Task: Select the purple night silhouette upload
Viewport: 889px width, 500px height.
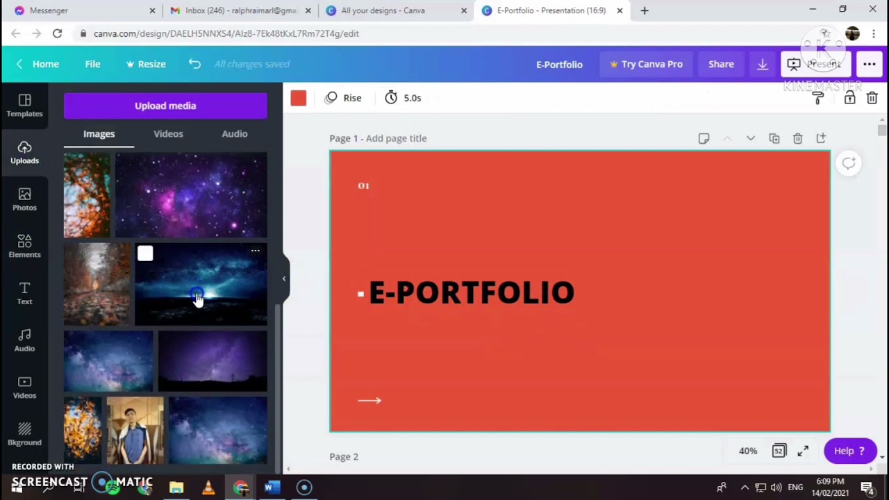Action: [x=212, y=361]
